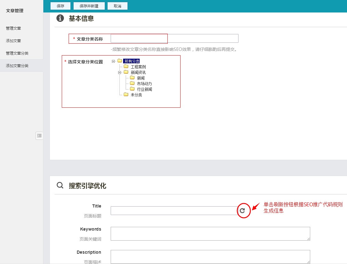This screenshot has height=264, width=347.
Task: Open 管理文章 in the sidebar
Action: [13, 28]
